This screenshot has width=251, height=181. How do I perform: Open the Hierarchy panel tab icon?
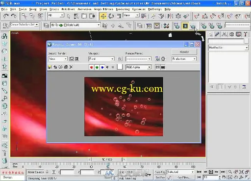[x=225, y=34]
